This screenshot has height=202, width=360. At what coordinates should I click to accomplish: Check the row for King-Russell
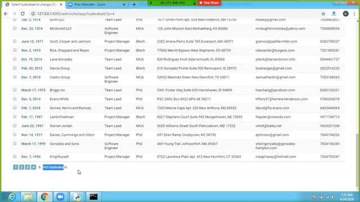[x=15, y=156]
